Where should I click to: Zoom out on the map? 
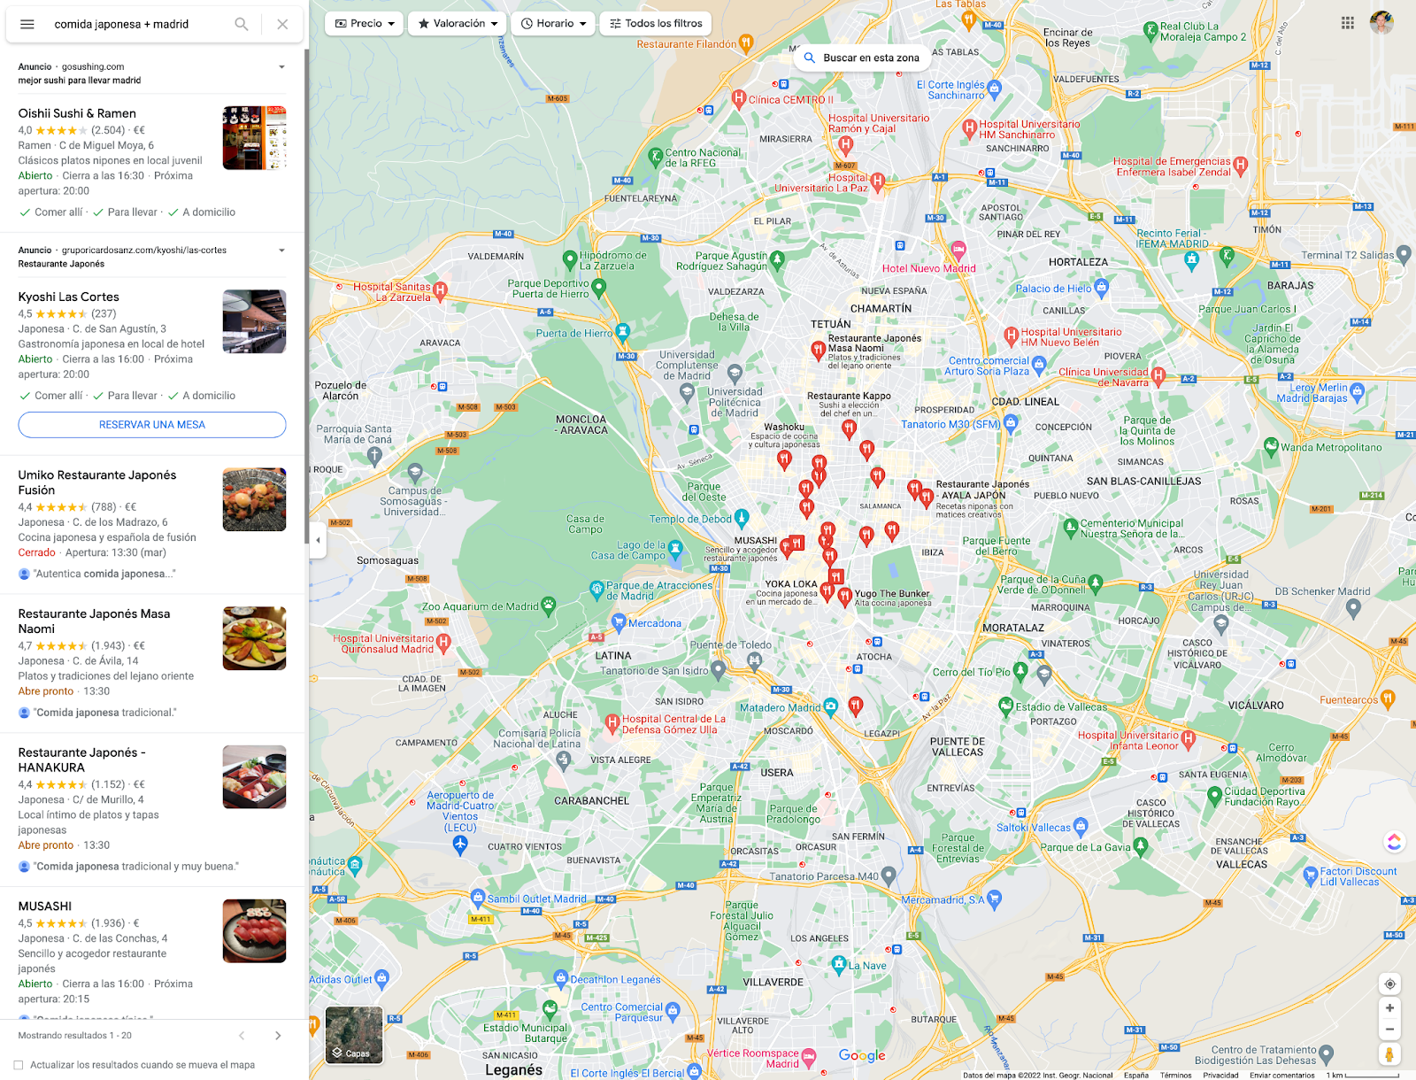[x=1390, y=1030]
